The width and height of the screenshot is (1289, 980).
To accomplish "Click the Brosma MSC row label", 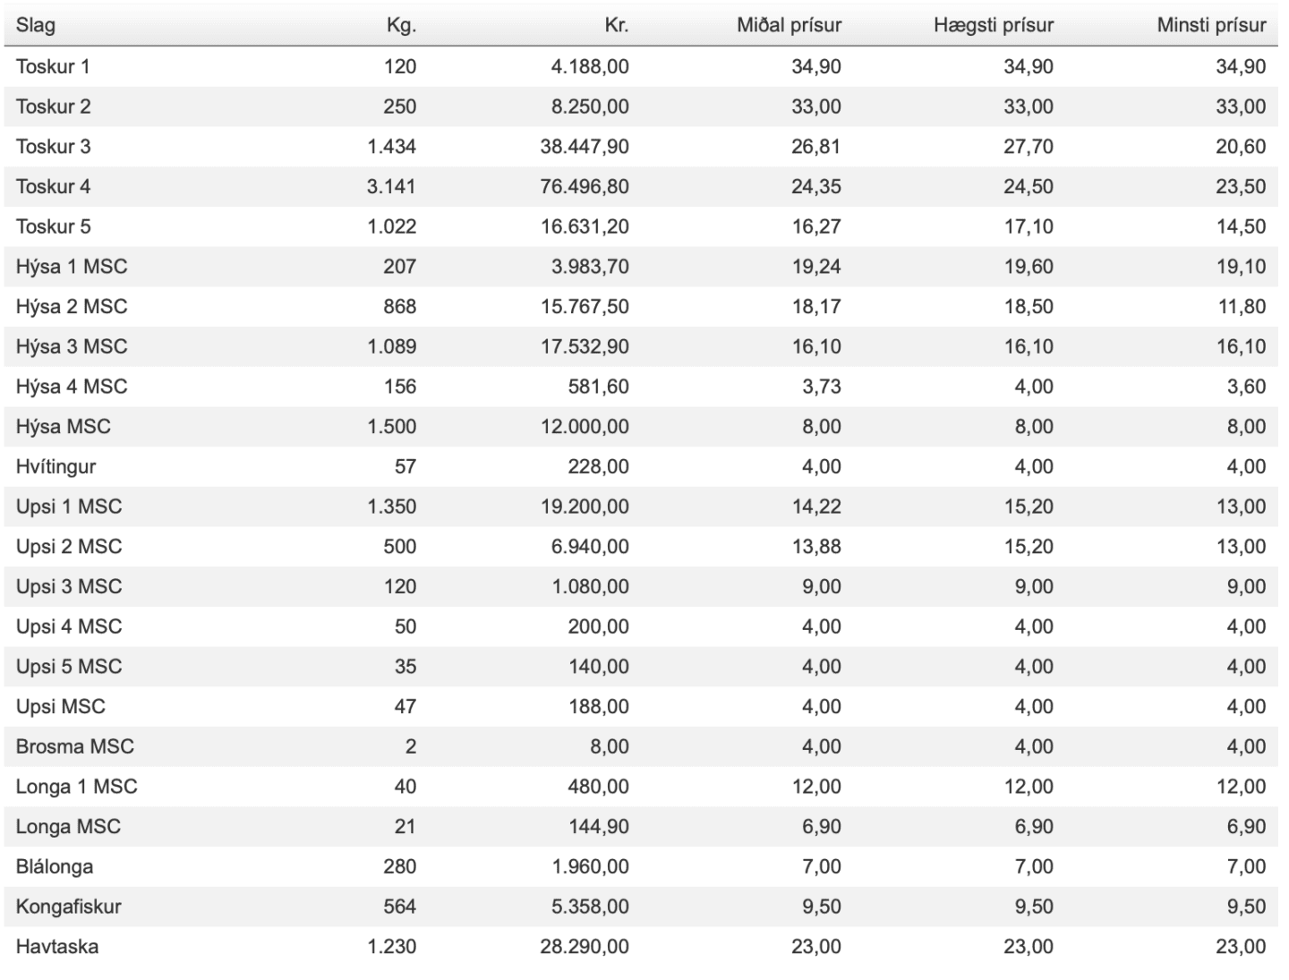I will [74, 746].
